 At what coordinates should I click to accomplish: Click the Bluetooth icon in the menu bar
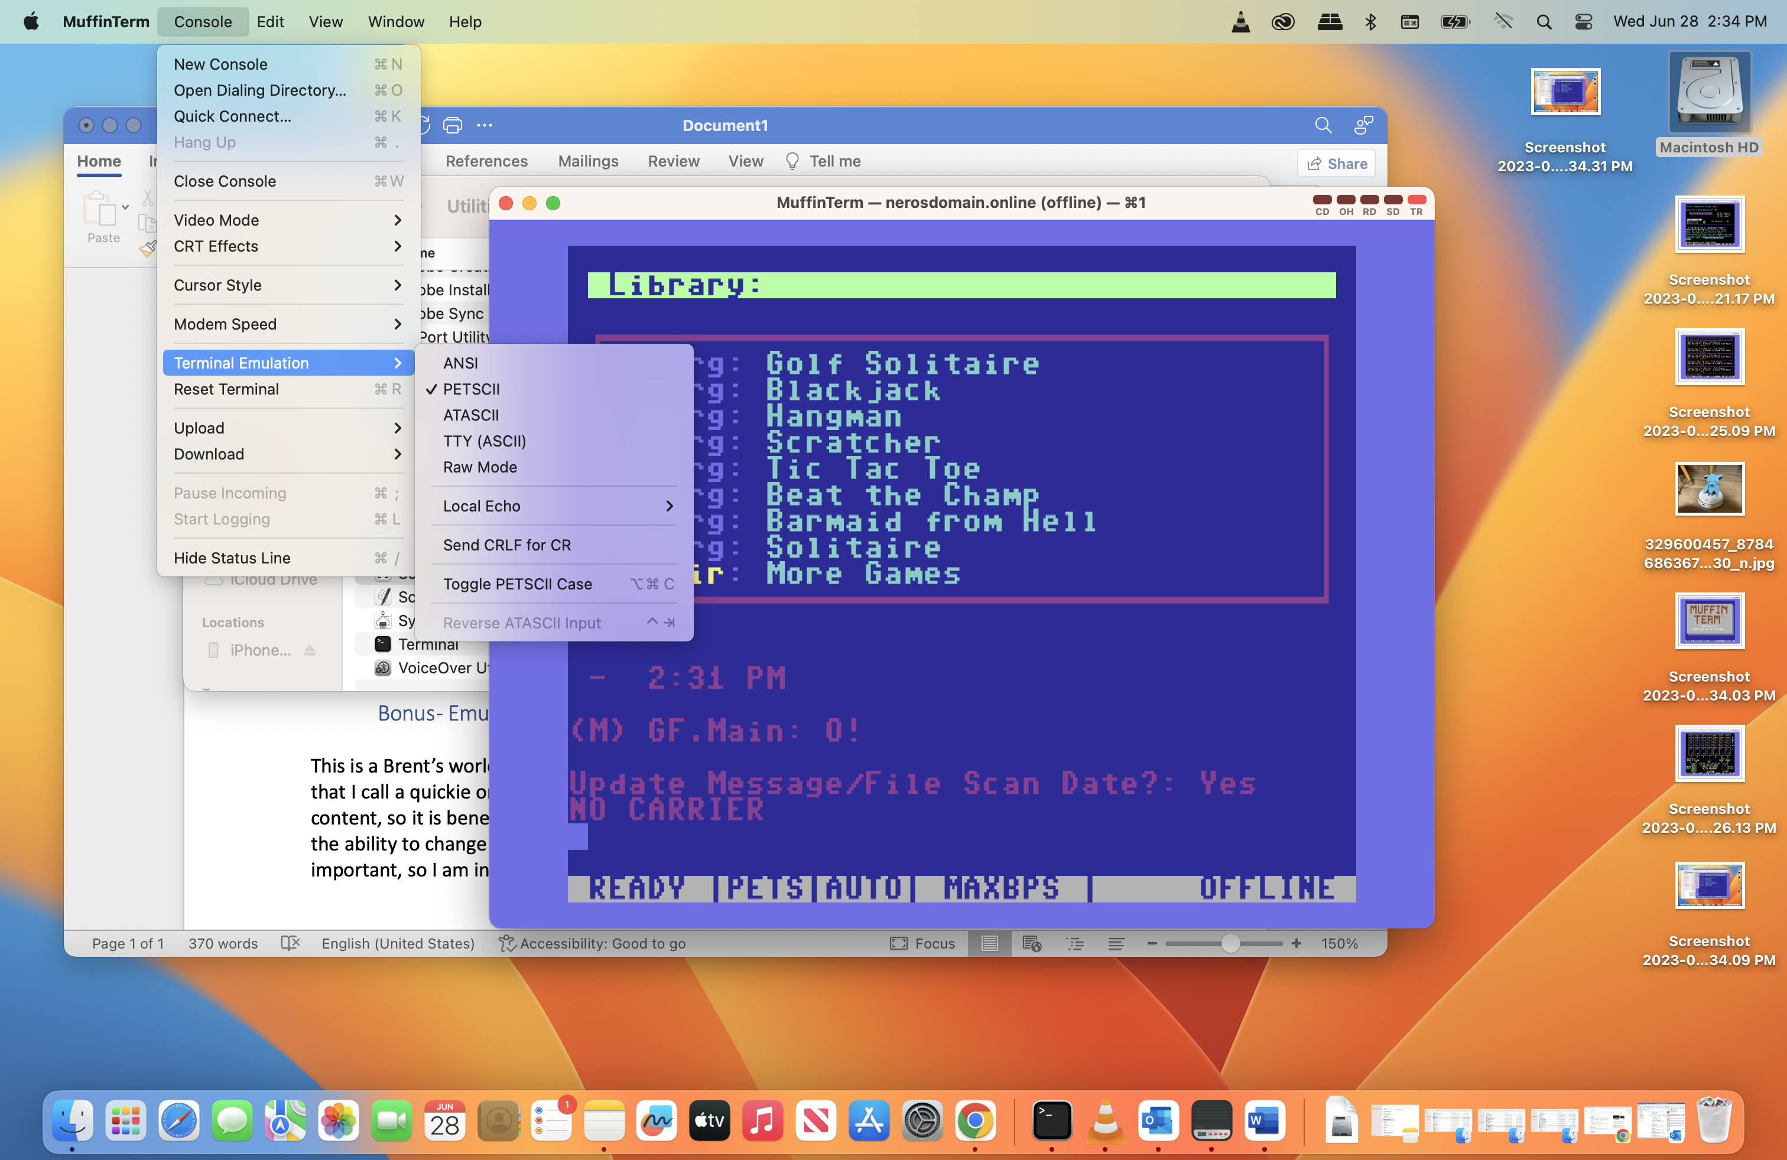pyautogui.click(x=1370, y=22)
